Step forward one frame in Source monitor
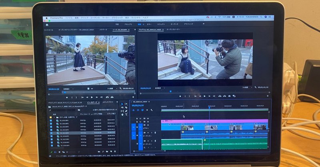Screen dimensions: 320x167 [x=97, y=97]
